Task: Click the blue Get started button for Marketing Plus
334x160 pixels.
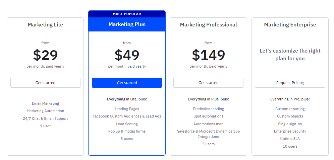Action: (x=127, y=83)
